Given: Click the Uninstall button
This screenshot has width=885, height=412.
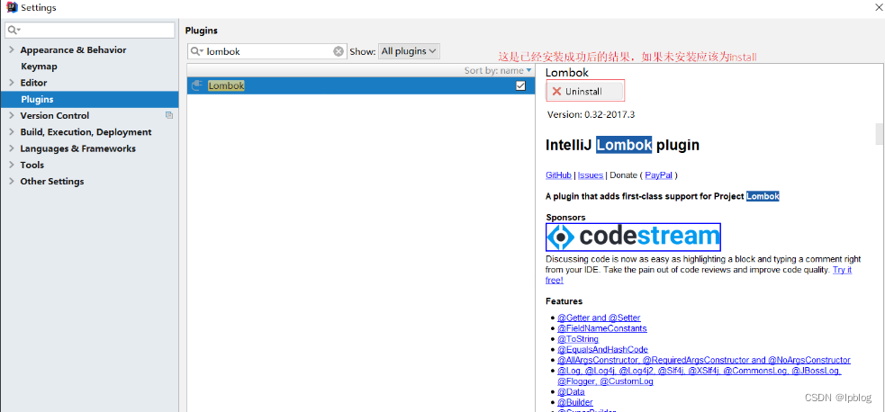Looking at the screenshot, I should (585, 91).
